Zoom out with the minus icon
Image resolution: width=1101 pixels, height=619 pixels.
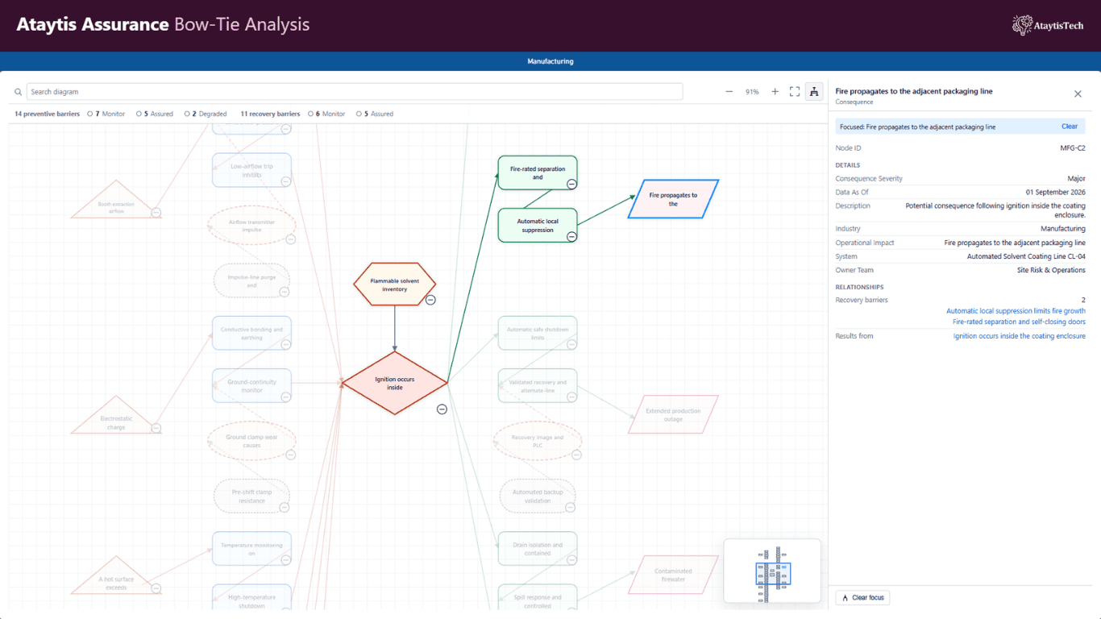tap(729, 92)
